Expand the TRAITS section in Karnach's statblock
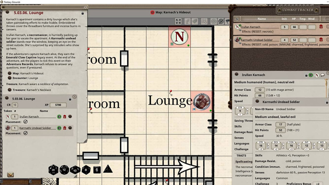Viewport: 329px width, 185px height. (242, 155)
